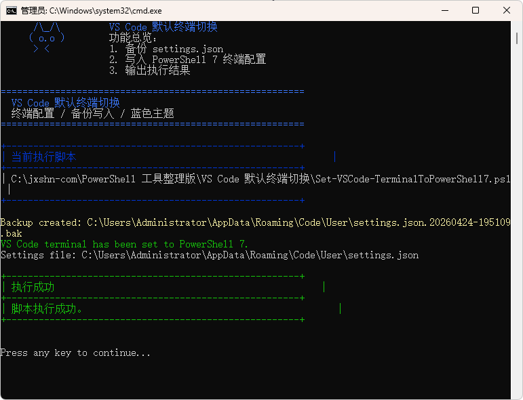Click green 'VS Code terminal has been set' line
523x400 pixels.
point(124,244)
